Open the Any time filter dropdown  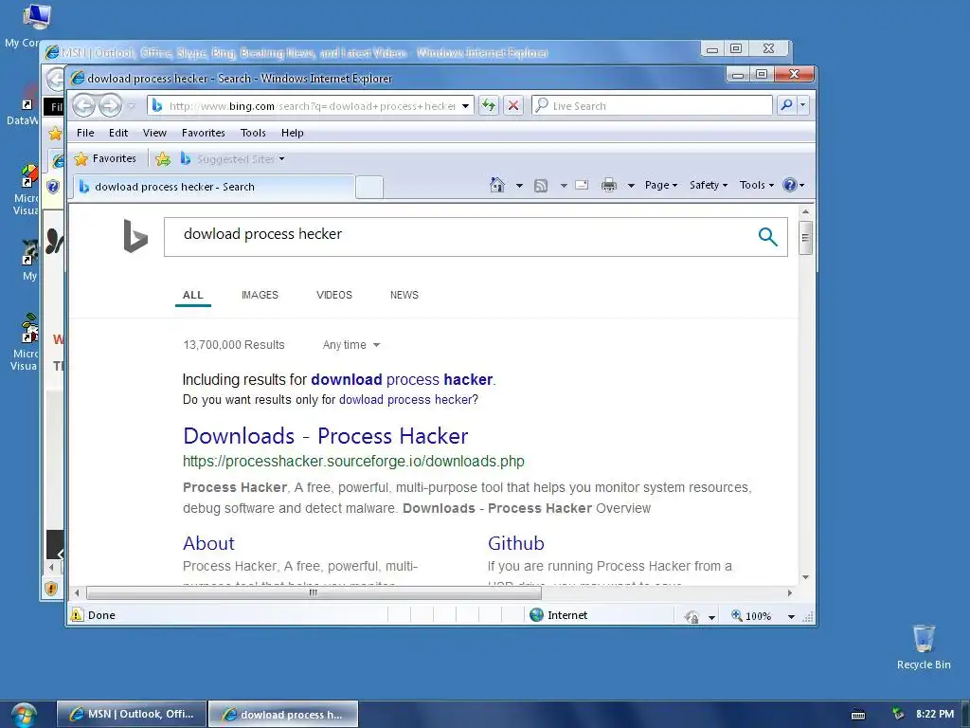tap(350, 345)
